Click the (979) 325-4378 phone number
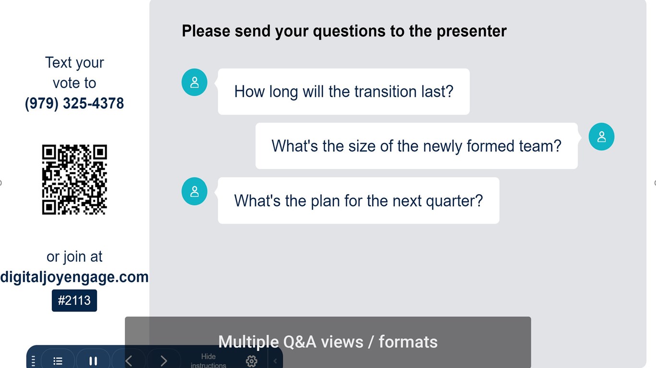Image resolution: width=656 pixels, height=368 pixels. coord(74,103)
